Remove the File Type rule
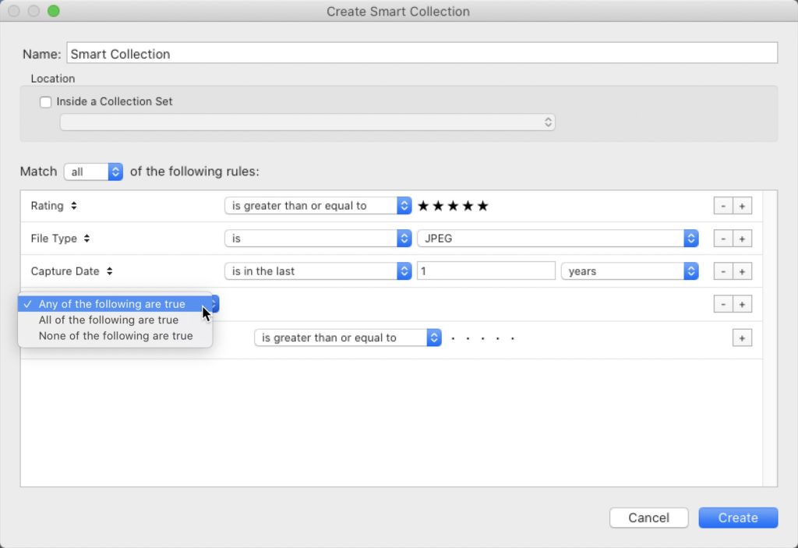Image resolution: width=798 pixels, height=548 pixels. point(722,239)
